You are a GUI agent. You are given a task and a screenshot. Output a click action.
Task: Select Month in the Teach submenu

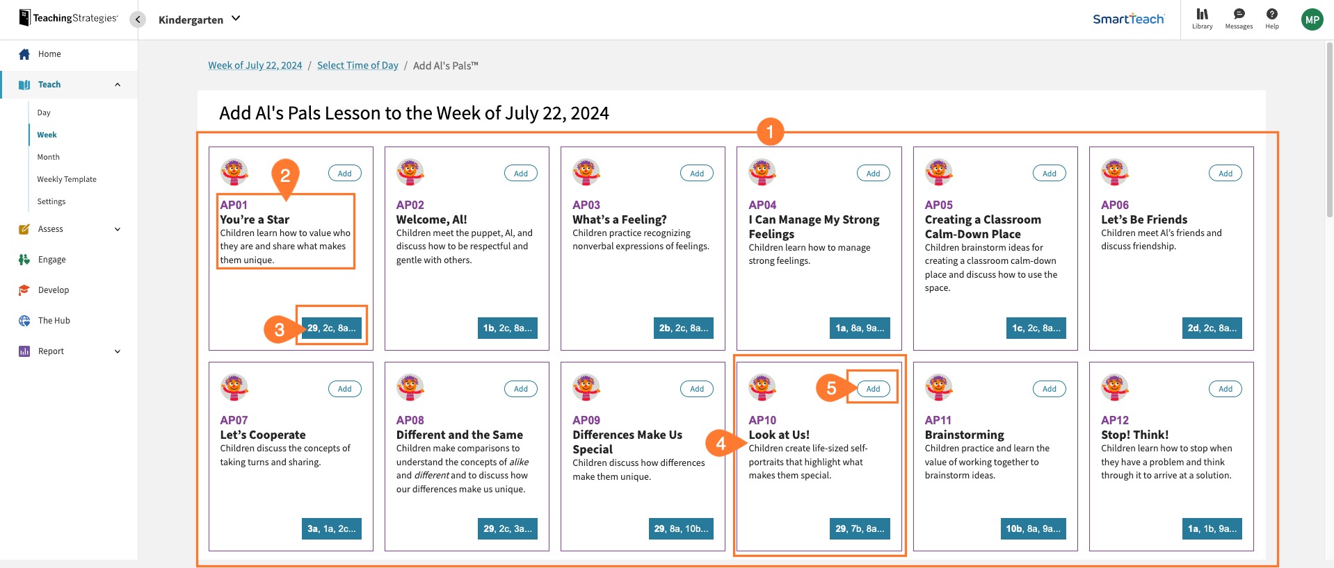[x=49, y=157]
